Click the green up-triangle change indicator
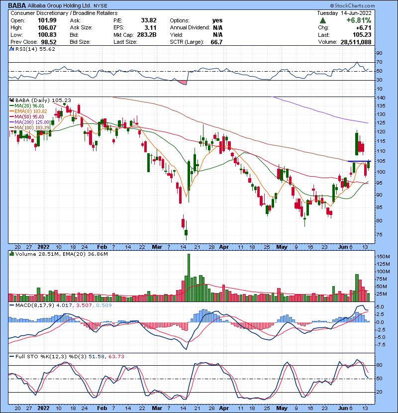Screen dimensions: 398x413 coord(323,20)
